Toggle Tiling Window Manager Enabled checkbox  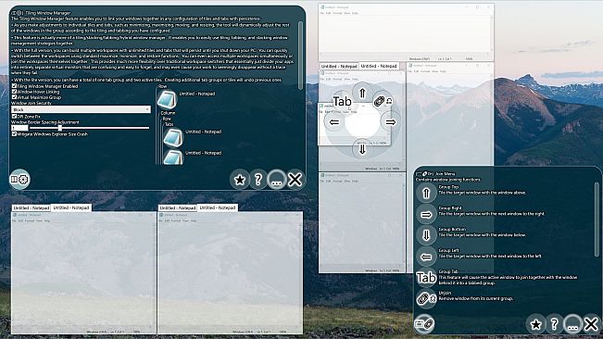[14, 86]
